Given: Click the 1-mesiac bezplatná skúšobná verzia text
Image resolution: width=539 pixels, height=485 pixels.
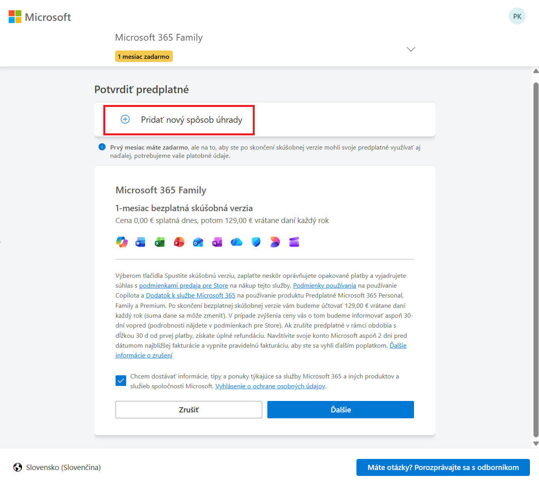Looking at the screenshot, I should [x=184, y=208].
